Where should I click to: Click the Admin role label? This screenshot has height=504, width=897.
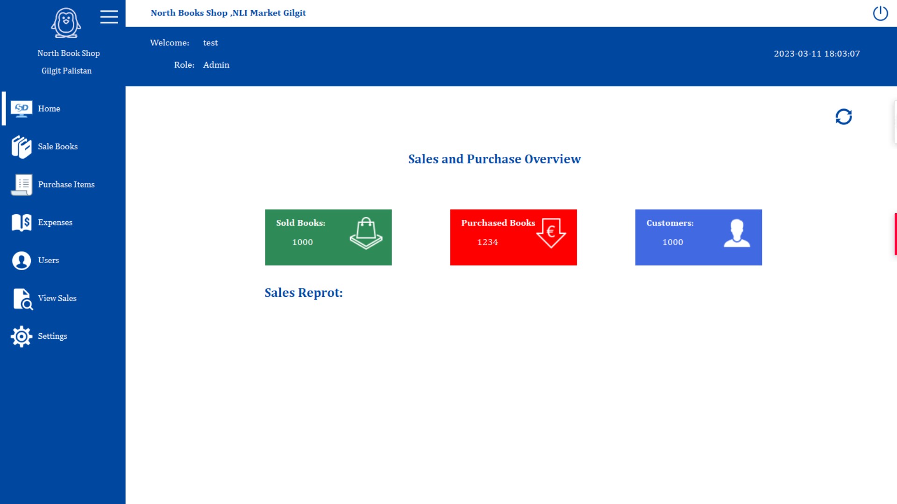click(x=216, y=64)
